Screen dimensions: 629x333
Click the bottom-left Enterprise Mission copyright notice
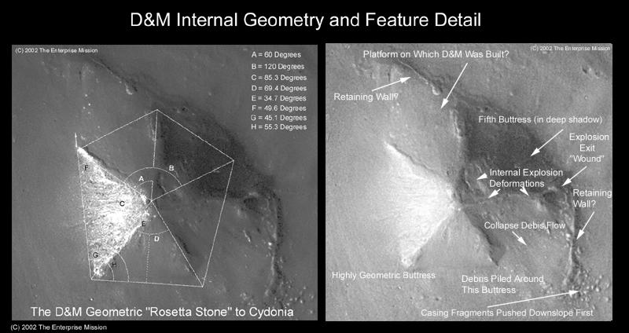pos(58,327)
